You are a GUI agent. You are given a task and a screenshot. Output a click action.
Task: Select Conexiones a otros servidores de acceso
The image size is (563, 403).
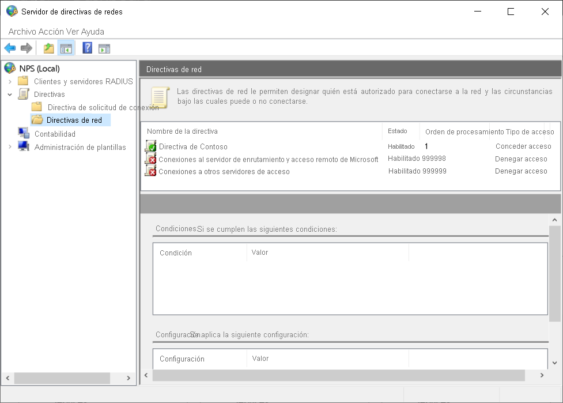224,172
